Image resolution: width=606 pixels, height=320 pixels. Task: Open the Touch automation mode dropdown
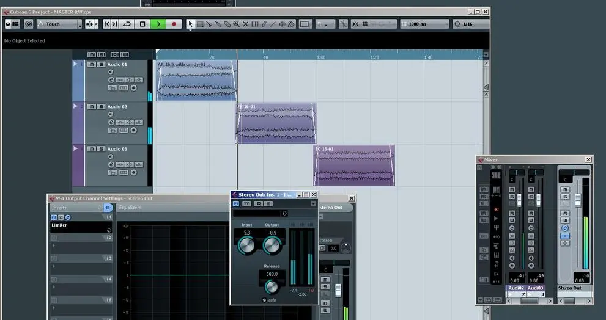pos(59,24)
